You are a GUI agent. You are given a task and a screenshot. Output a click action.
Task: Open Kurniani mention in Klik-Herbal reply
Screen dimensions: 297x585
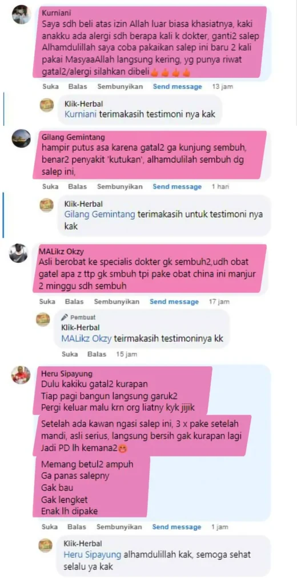click(80, 114)
